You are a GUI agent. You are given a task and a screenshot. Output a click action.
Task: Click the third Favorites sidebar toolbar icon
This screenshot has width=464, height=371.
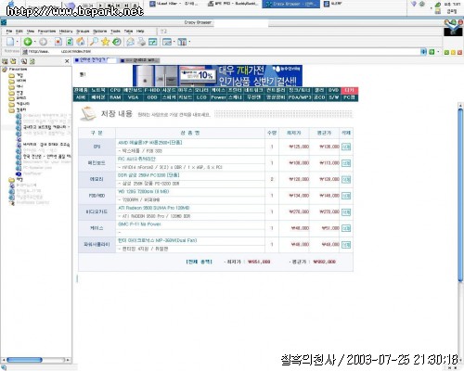tap(24, 61)
